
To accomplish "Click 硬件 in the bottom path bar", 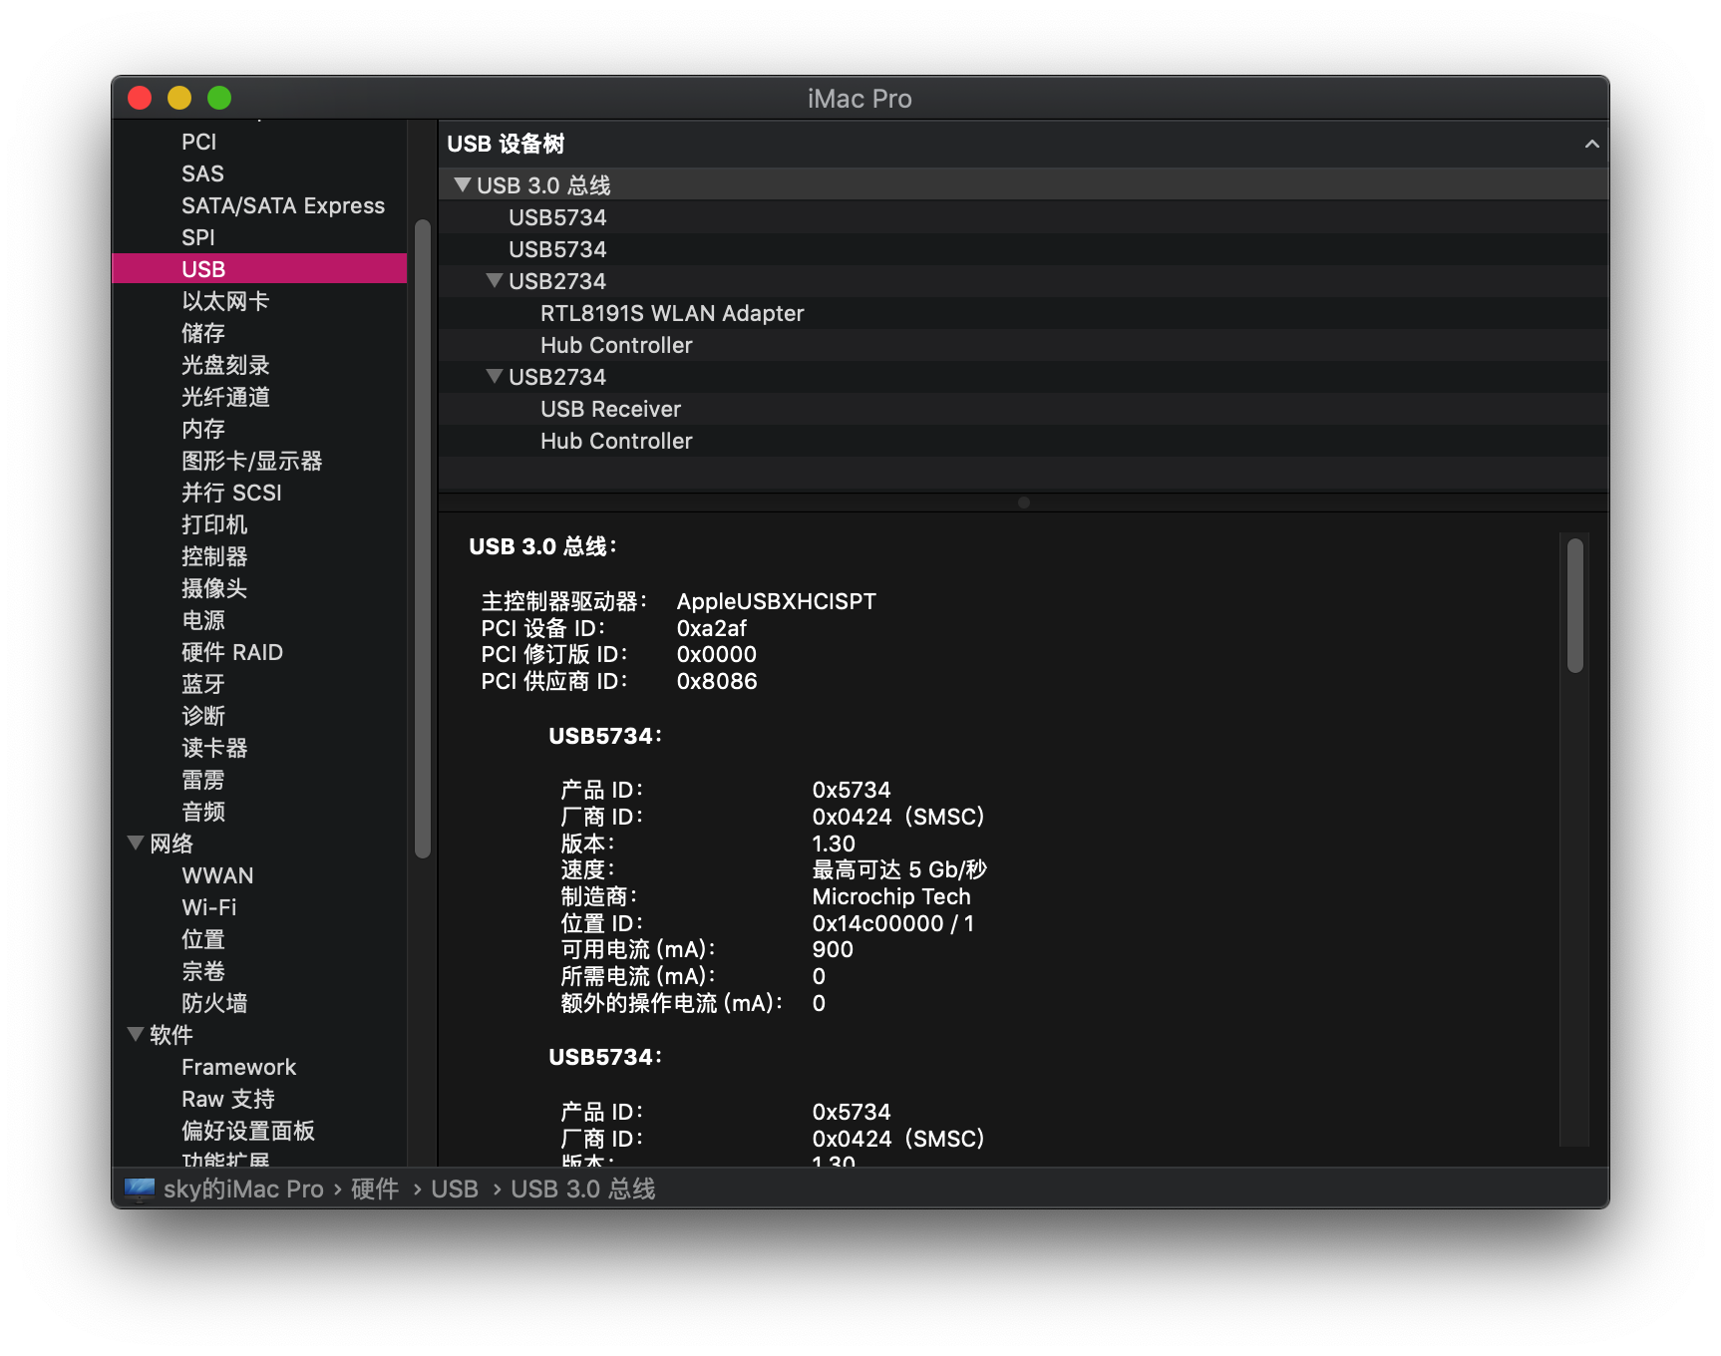I will (x=375, y=1188).
